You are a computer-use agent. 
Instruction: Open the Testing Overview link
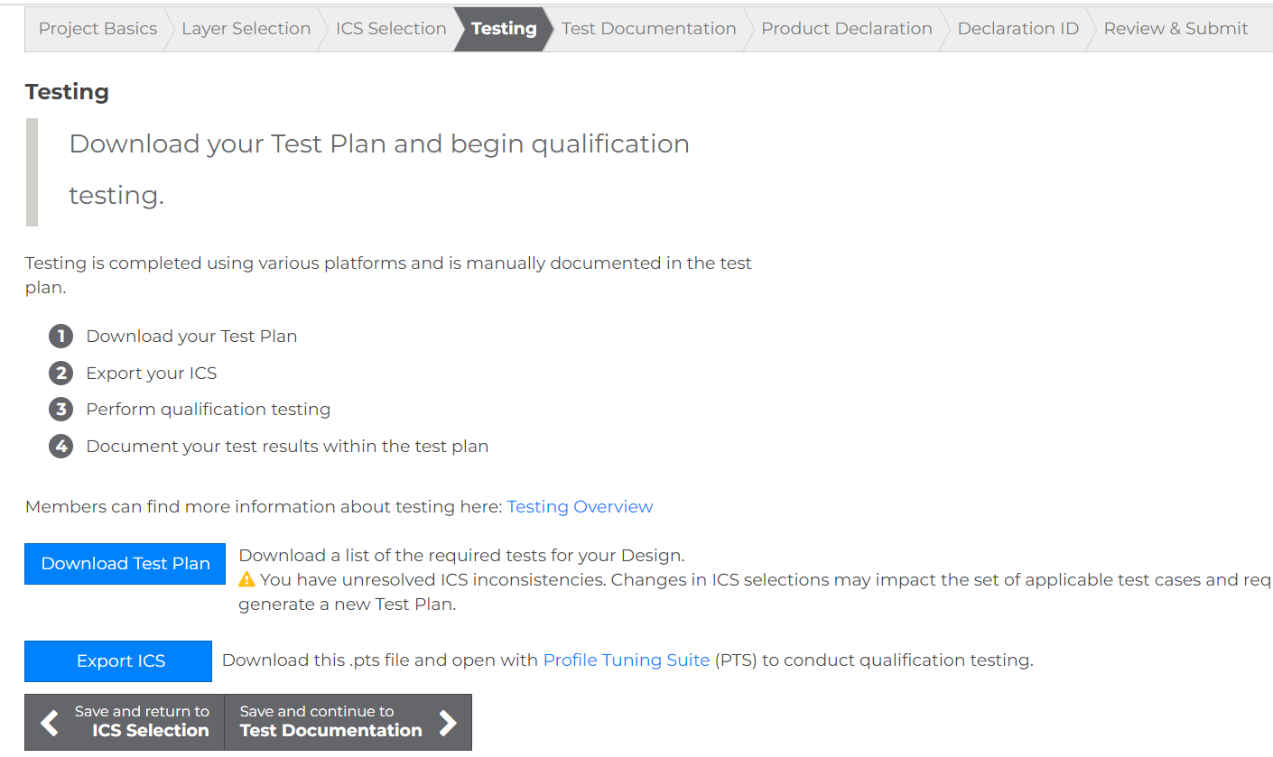580,507
